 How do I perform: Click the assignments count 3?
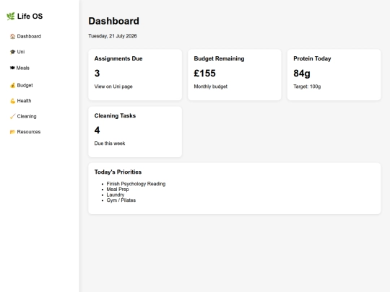97,74
